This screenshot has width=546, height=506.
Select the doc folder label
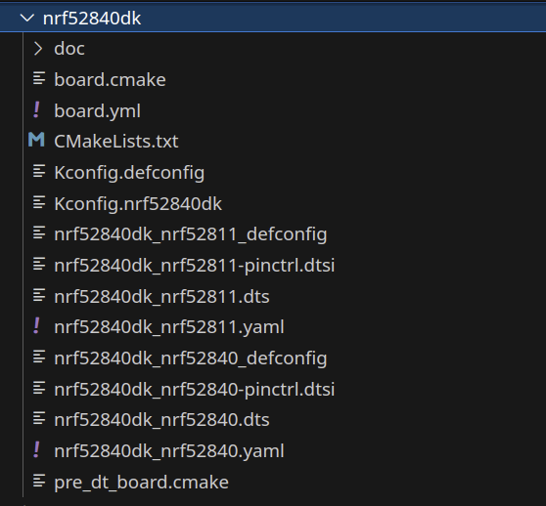coord(69,49)
